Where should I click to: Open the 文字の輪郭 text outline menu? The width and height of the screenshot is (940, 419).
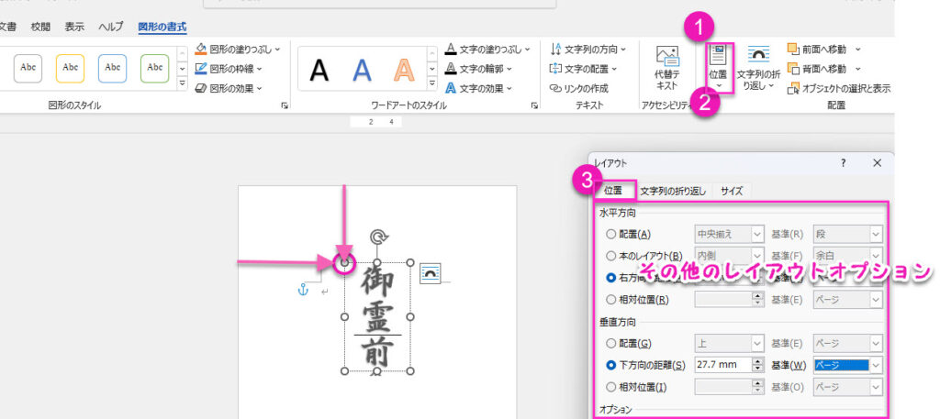[478, 68]
